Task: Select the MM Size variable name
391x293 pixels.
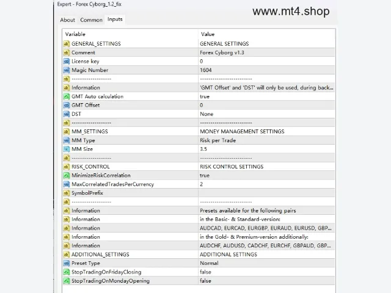Action: 82,149
